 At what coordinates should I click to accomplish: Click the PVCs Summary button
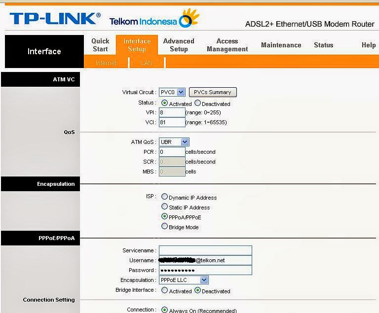tap(213, 92)
